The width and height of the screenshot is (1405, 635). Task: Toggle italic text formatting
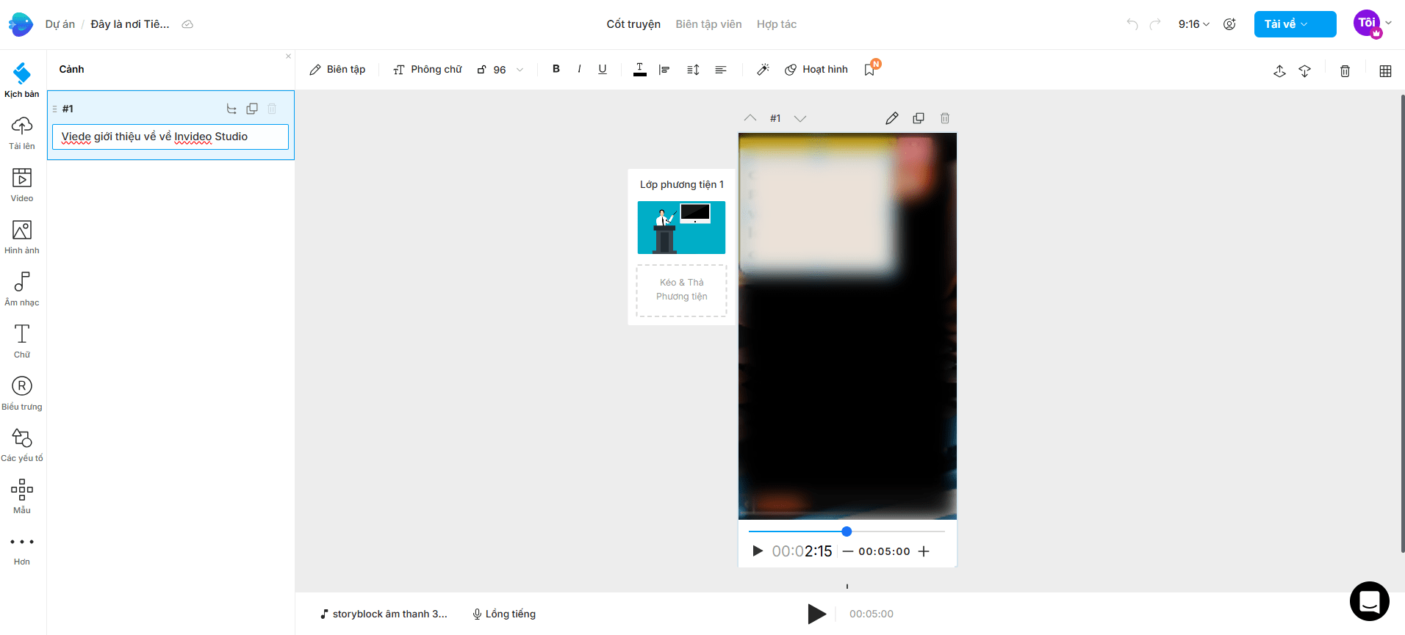(x=579, y=69)
